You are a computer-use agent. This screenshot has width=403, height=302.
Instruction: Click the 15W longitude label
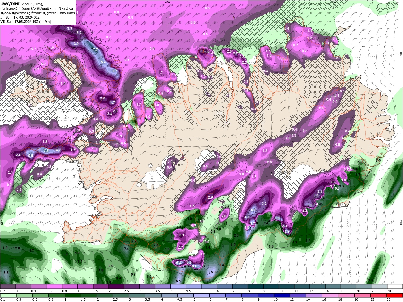(x=333, y=1)
